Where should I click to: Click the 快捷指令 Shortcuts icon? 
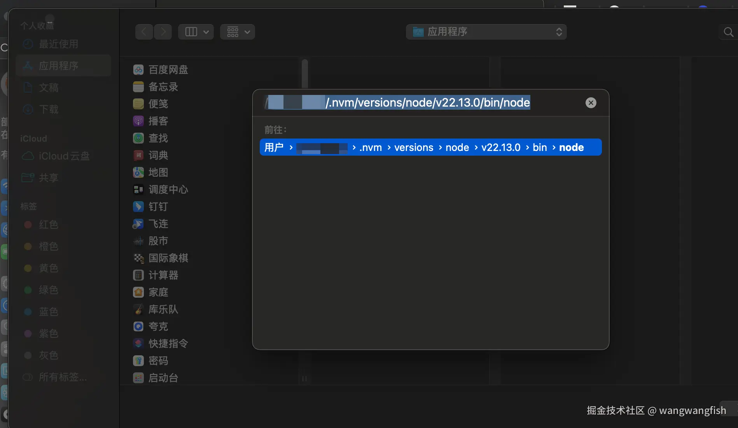[138, 344]
